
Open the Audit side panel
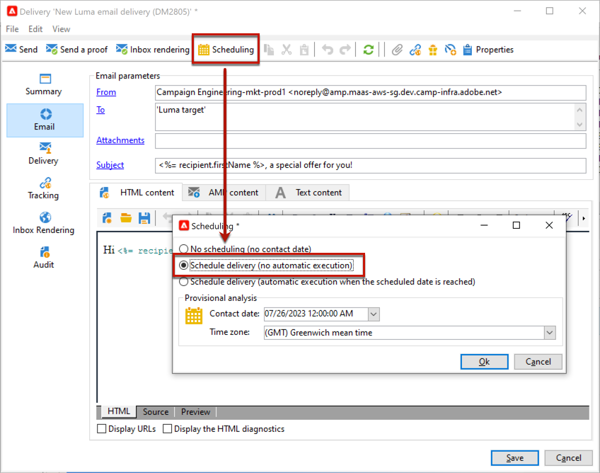44,258
